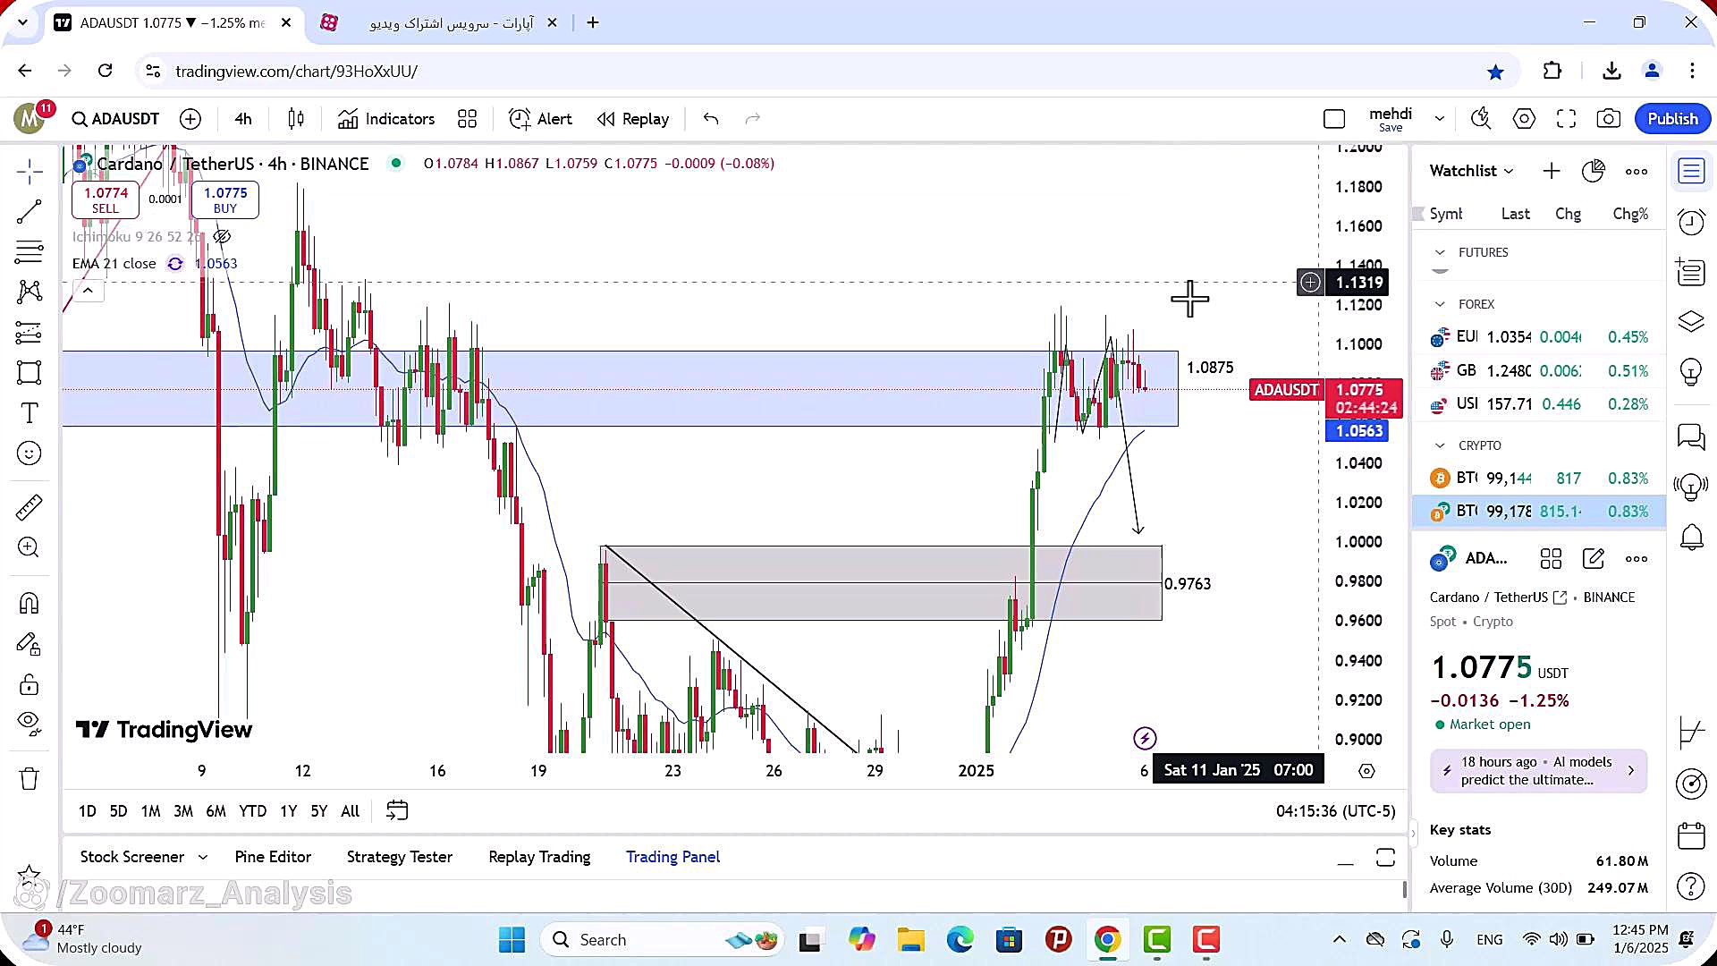Screen dimensions: 1717x966
Task: Open the emoji icons tool
Action: point(29,453)
